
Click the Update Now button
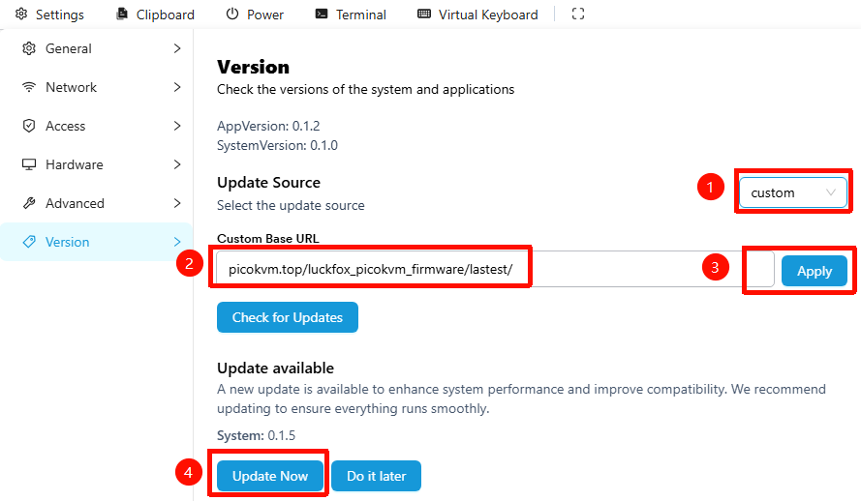[270, 476]
